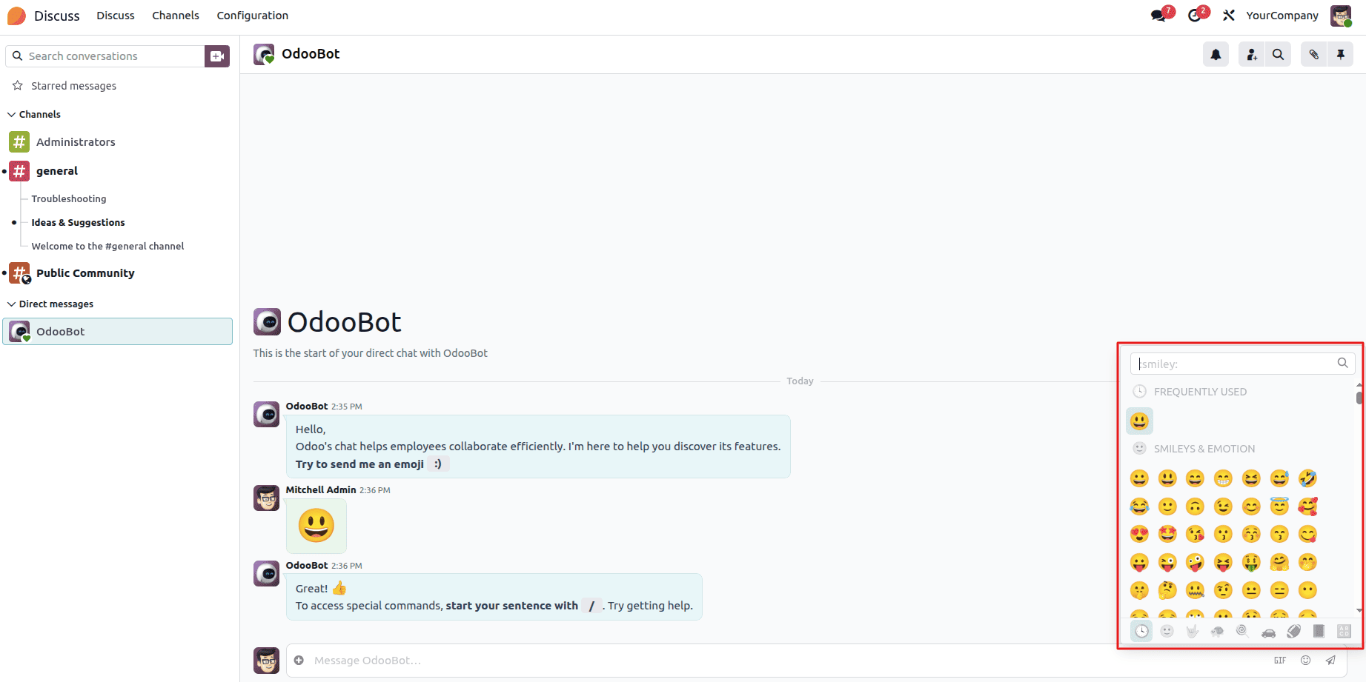Open Starred messages
This screenshot has width=1366, height=682.
[74, 86]
